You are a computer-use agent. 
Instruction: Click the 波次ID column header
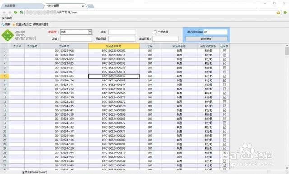[x=17, y=46]
